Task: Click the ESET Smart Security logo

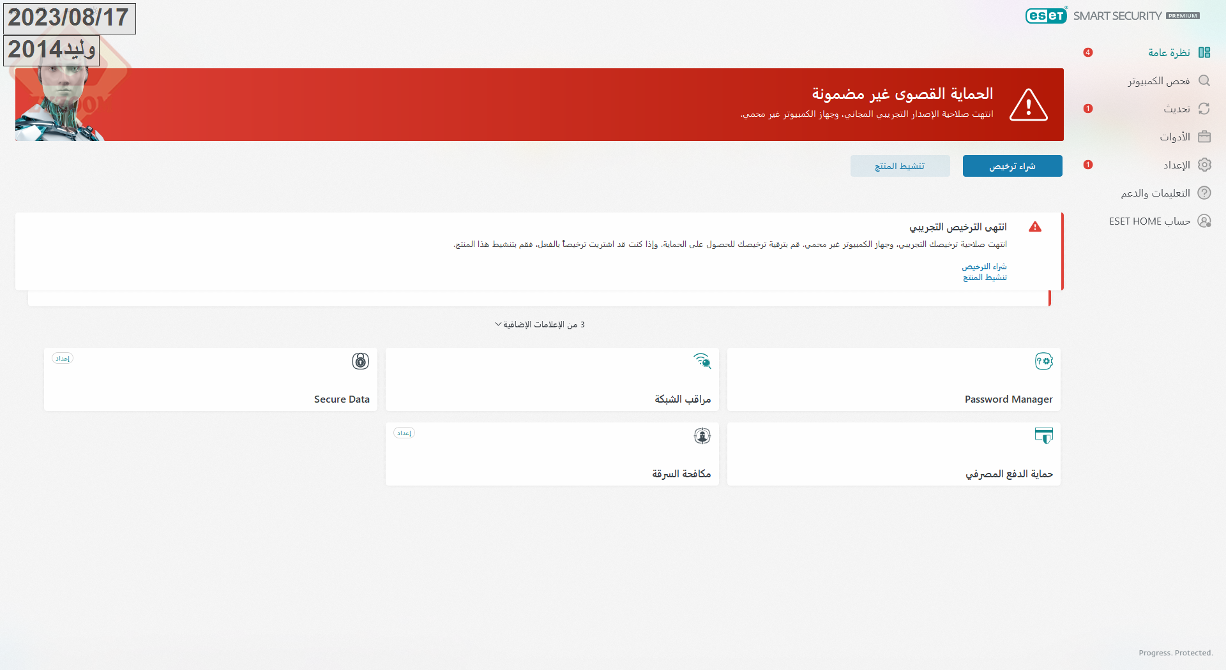Action: coord(1112,15)
